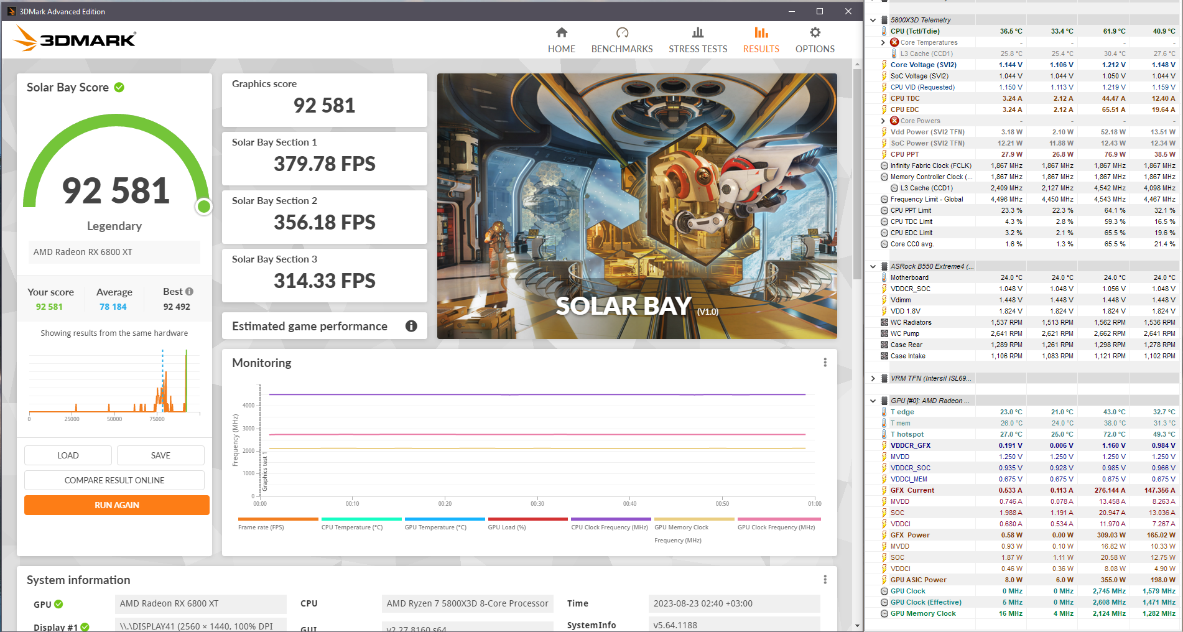Click the green check next to Display #1

click(x=85, y=627)
